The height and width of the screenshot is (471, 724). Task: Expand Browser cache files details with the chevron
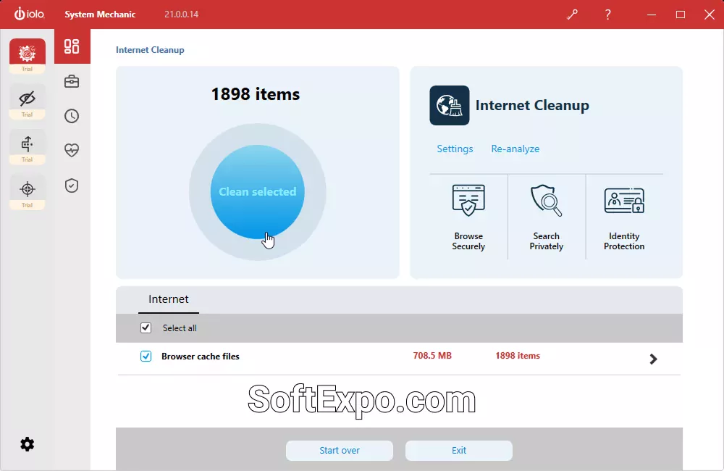653,359
